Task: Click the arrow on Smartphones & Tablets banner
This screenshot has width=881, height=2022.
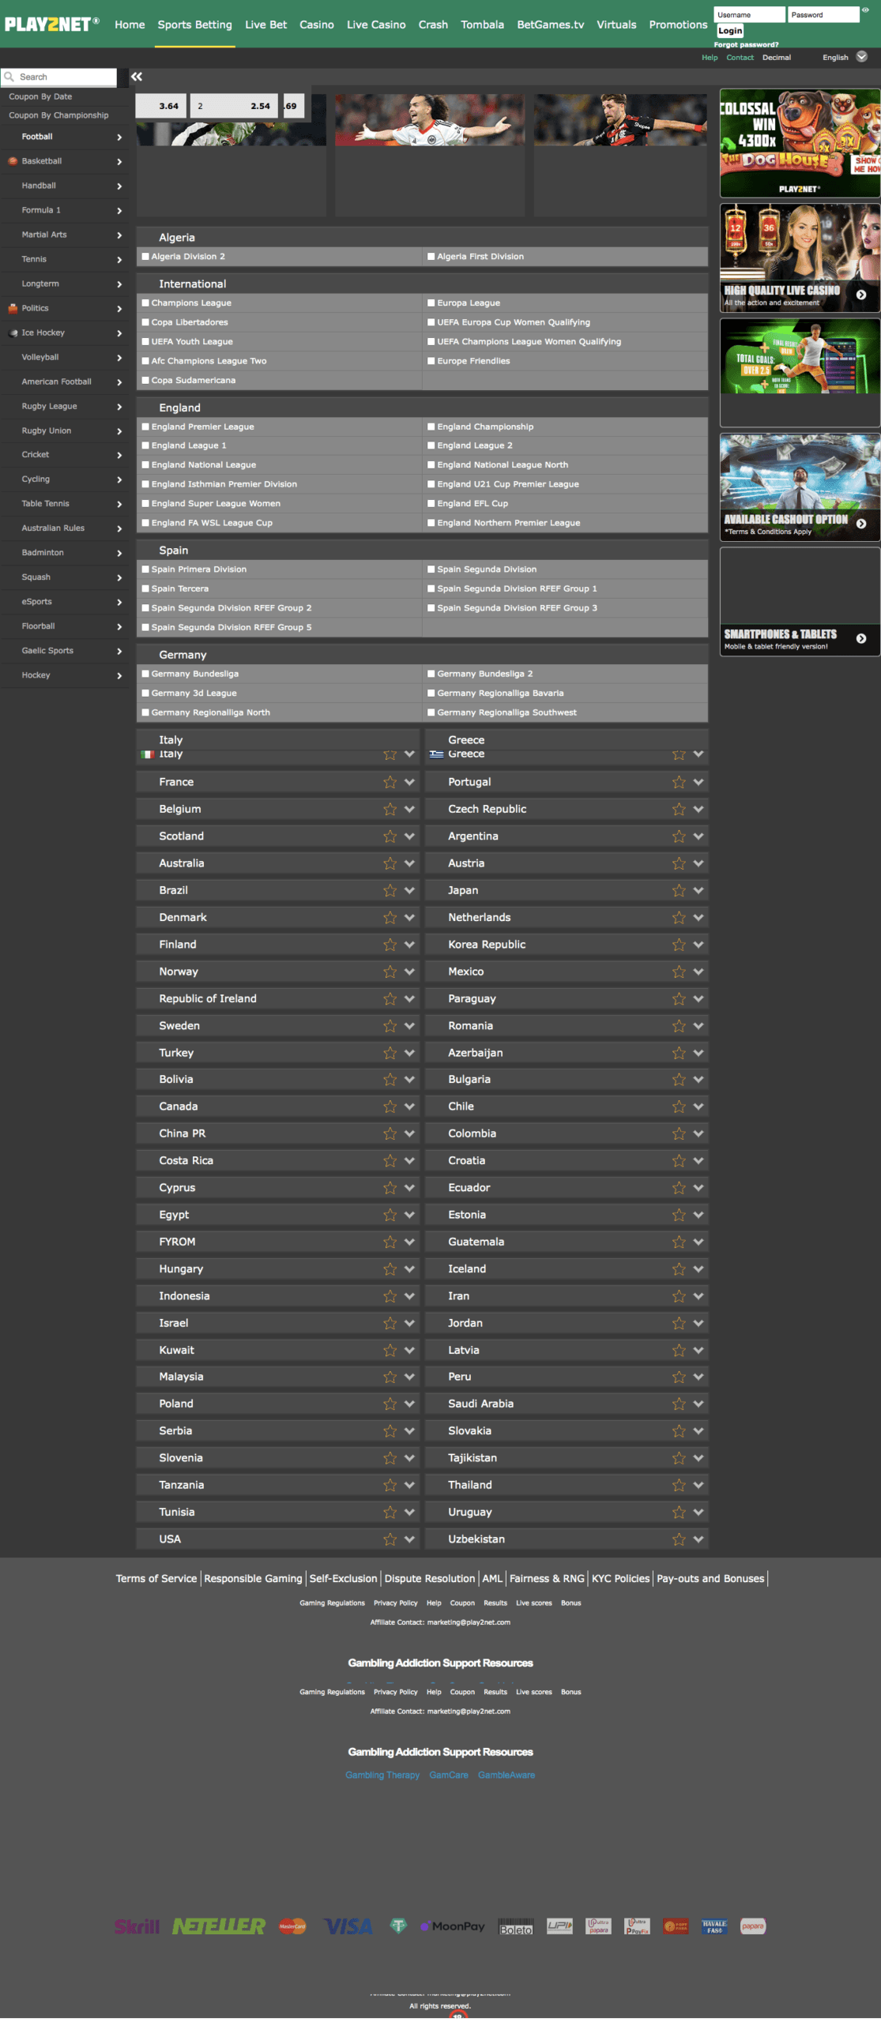Action: [861, 638]
